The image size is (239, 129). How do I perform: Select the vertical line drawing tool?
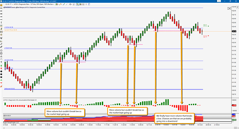(1, 23)
